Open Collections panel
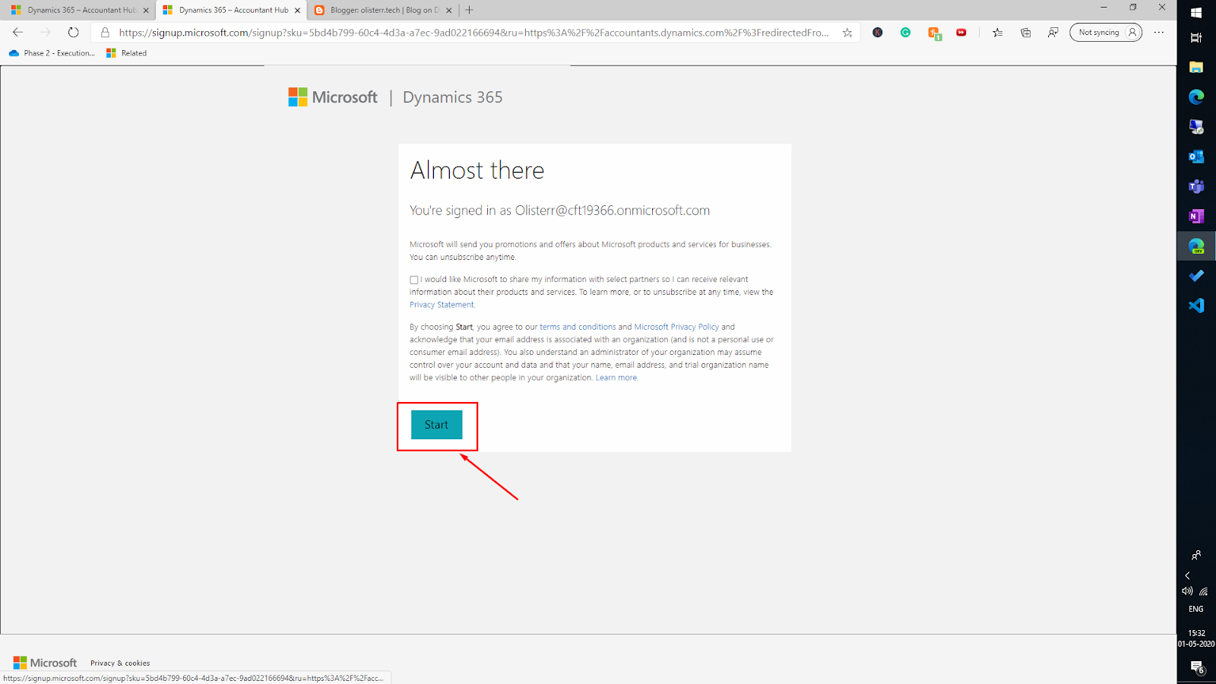The image size is (1216, 684). [x=1025, y=33]
